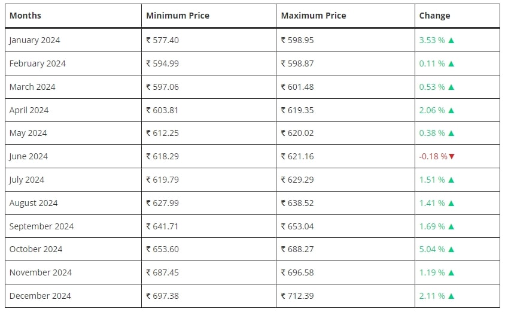505x312 pixels.
Task: Click the Maximum Price column header
Action: (x=314, y=16)
